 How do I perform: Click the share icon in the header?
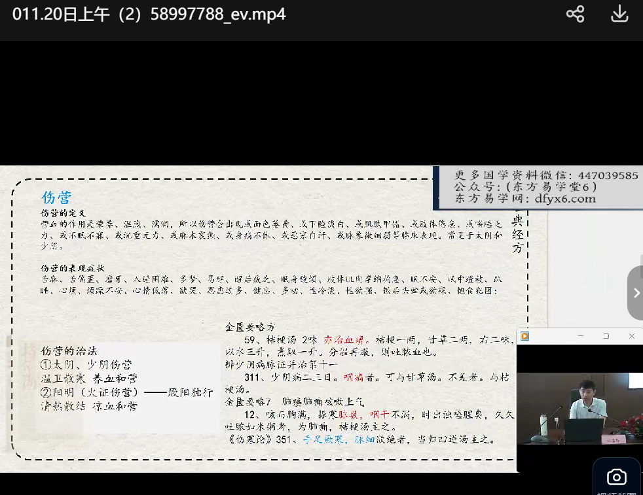coord(575,14)
